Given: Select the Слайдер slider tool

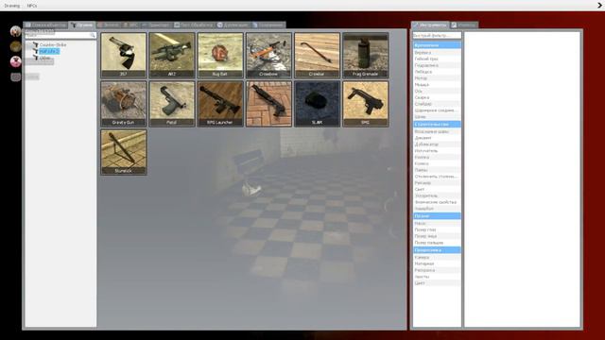Looking at the screenshot, I should point(437,104).
